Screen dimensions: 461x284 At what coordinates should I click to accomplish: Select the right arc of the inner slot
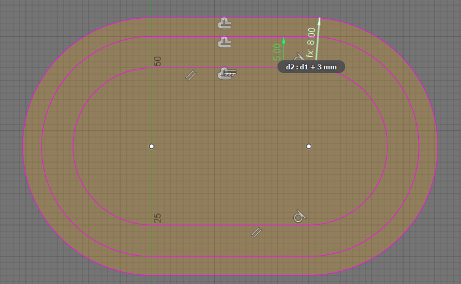point(387,147)
